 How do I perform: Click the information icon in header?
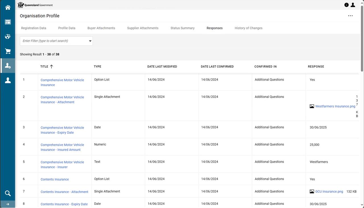[x=346, y=5]
